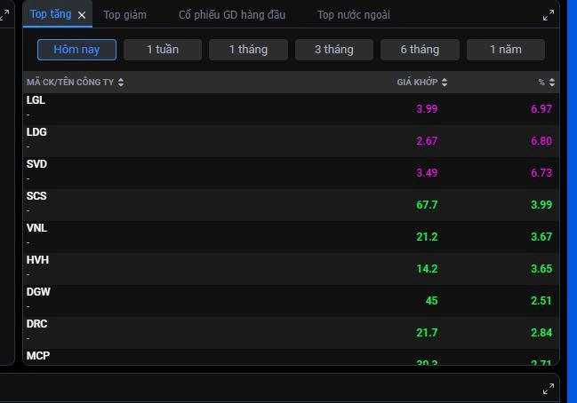Click VNL percent change 3.67
This screenshot has height=403, width=577.
tap(541, 237)
